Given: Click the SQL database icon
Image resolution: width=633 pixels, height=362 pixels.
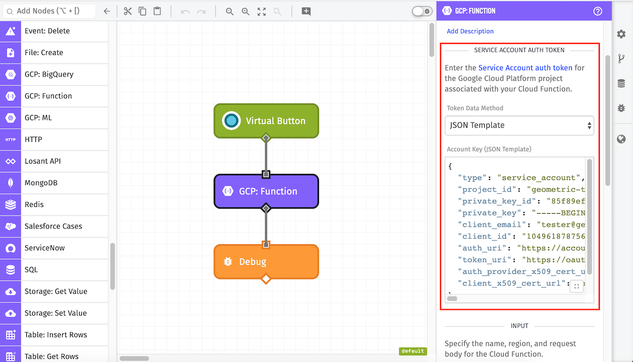Looking at the screenshot, I should pyautogui.click(x=11, y=270).
